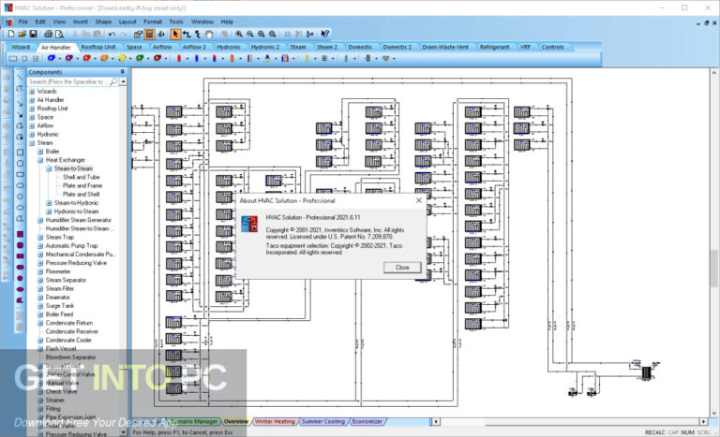
Task: Expand the Hydronic tree node
Action: (x=32, y=135)
